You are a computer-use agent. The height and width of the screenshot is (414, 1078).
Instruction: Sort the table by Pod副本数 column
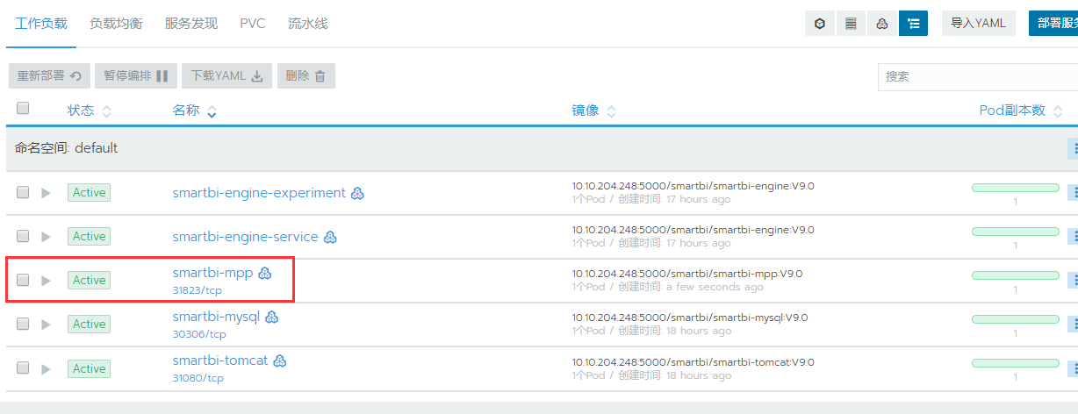(x=1021, y=111)
